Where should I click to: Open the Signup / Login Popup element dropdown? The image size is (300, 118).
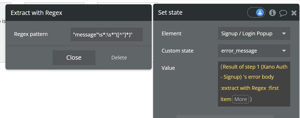[x=254, y=34]
